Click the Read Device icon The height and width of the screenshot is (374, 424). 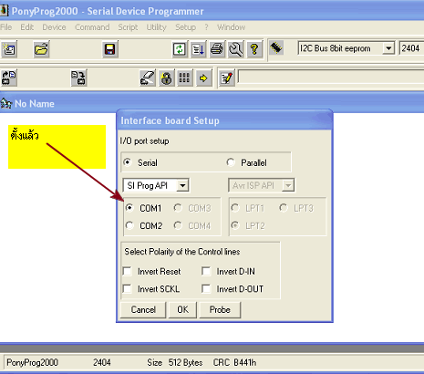9,78
